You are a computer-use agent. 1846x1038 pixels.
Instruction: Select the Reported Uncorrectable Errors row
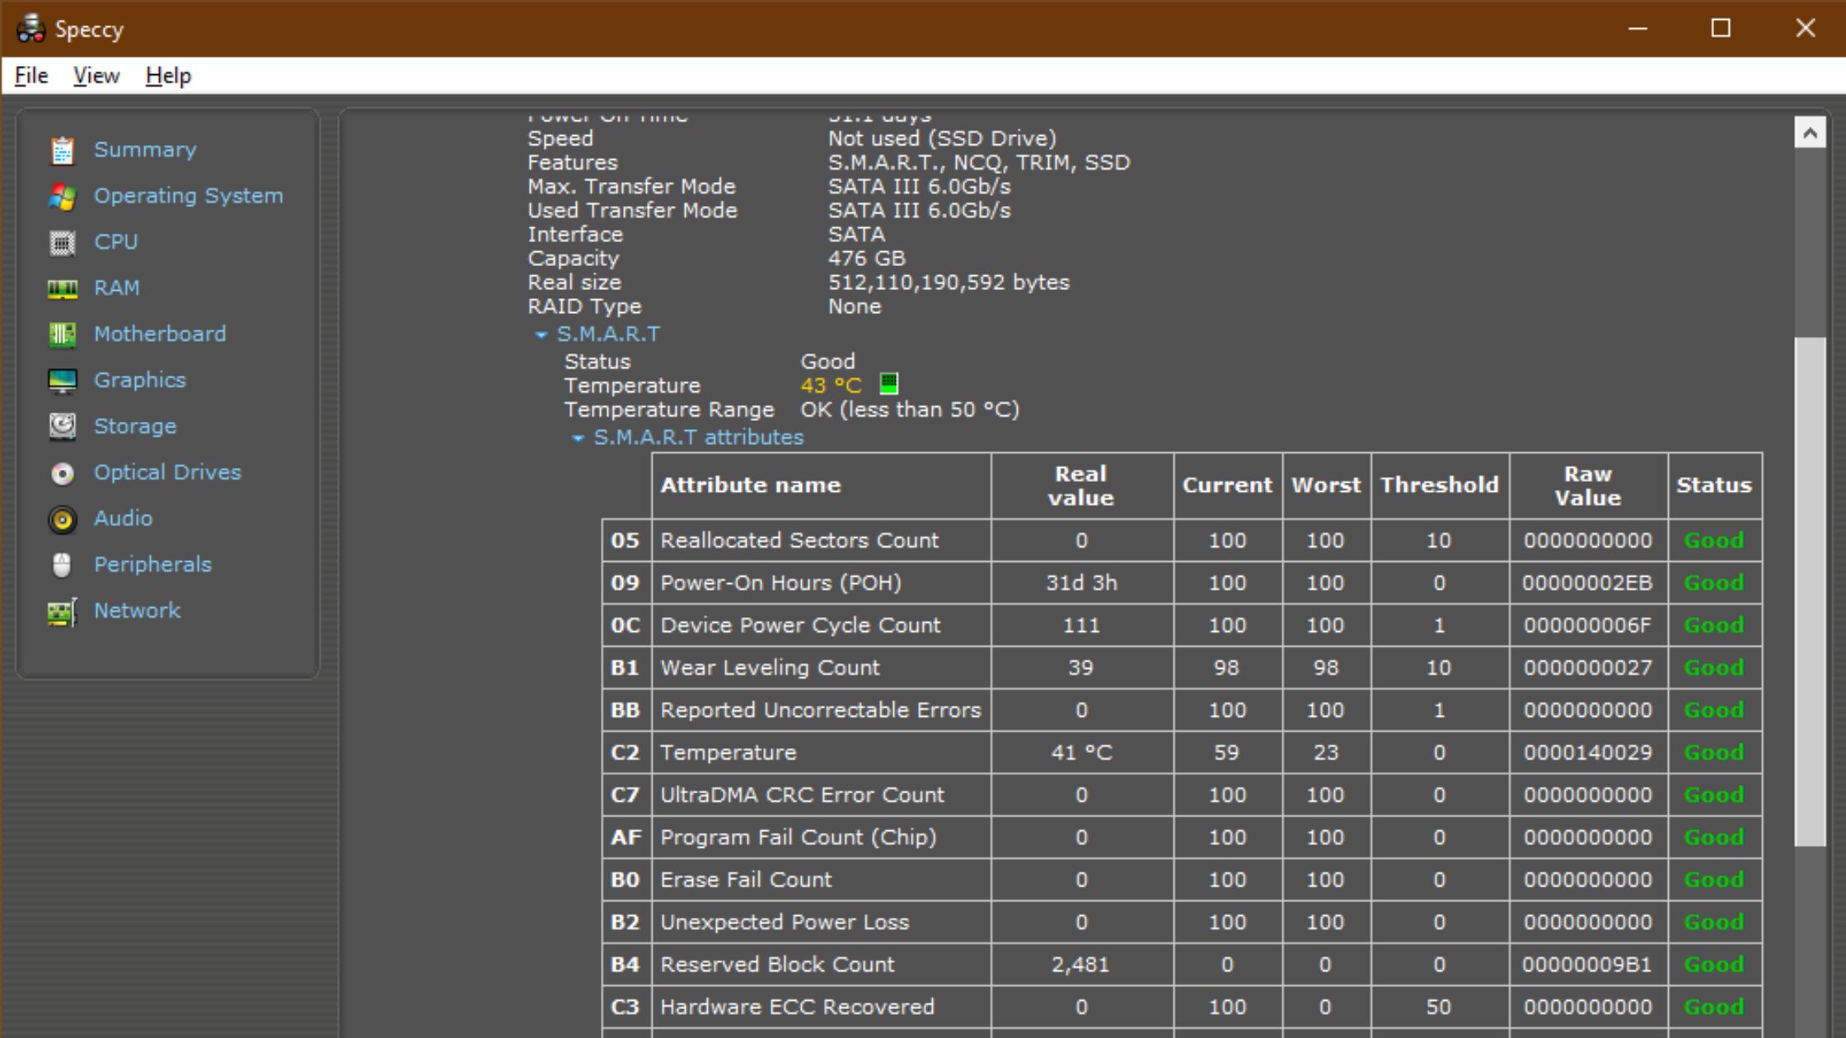(1182, 710)
